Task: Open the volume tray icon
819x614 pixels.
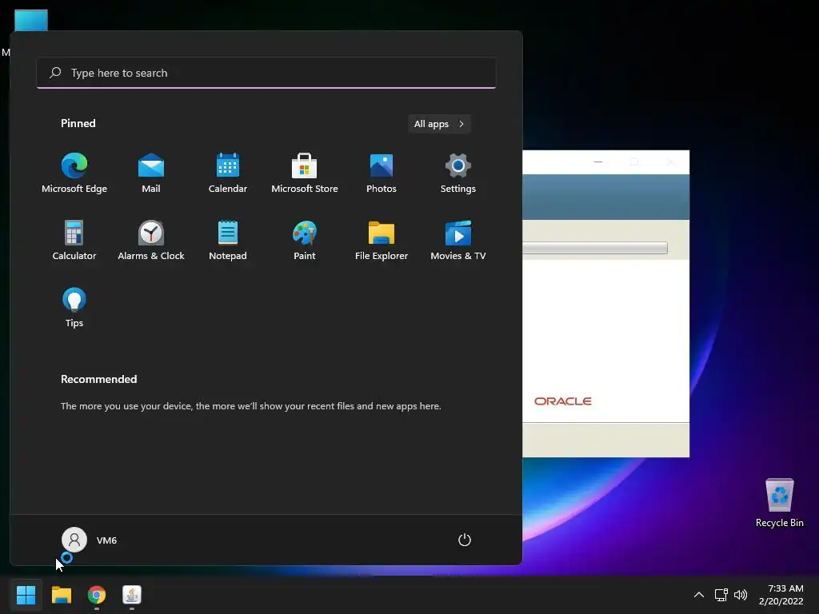Action: [741, 595]
